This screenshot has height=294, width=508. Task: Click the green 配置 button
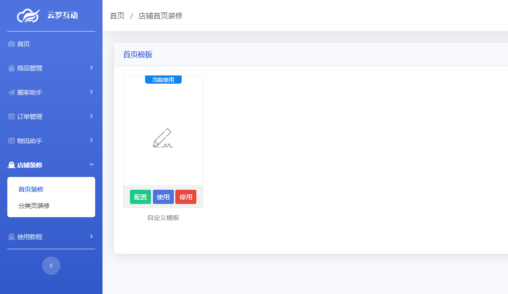pos(140,197)
